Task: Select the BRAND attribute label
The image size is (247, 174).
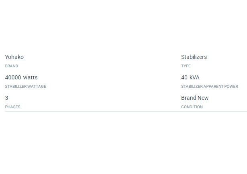Action: click(12, 66)
